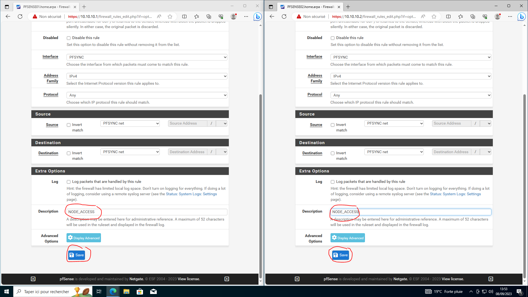Save the firewall rule on PFSENSE01
This screenshot has height=297, width=528.
click(x=76, y=255)
